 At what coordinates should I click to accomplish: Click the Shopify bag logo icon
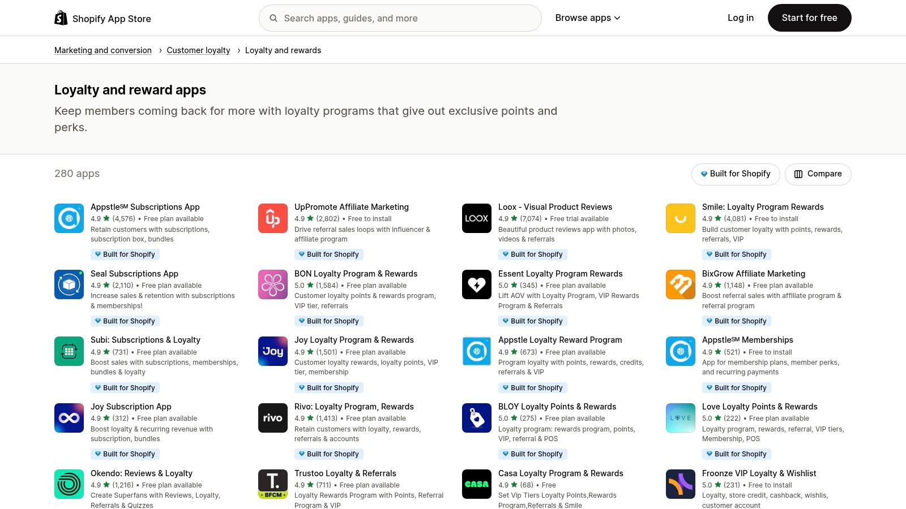pos(61,18)
